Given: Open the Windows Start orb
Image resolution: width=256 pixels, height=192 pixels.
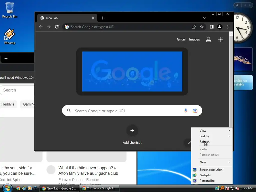Looking at the screenshot, I should click(7, 188).
